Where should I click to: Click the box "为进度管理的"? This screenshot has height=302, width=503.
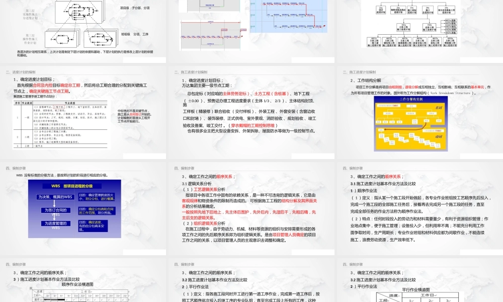55,223
